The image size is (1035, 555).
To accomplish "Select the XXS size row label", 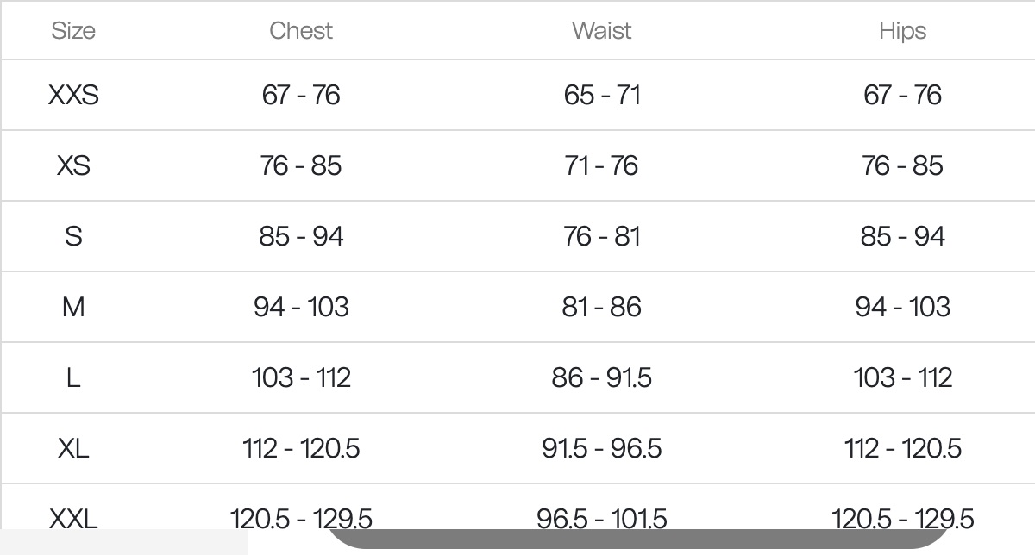I will pyautogui.click(x=73, y=95).
